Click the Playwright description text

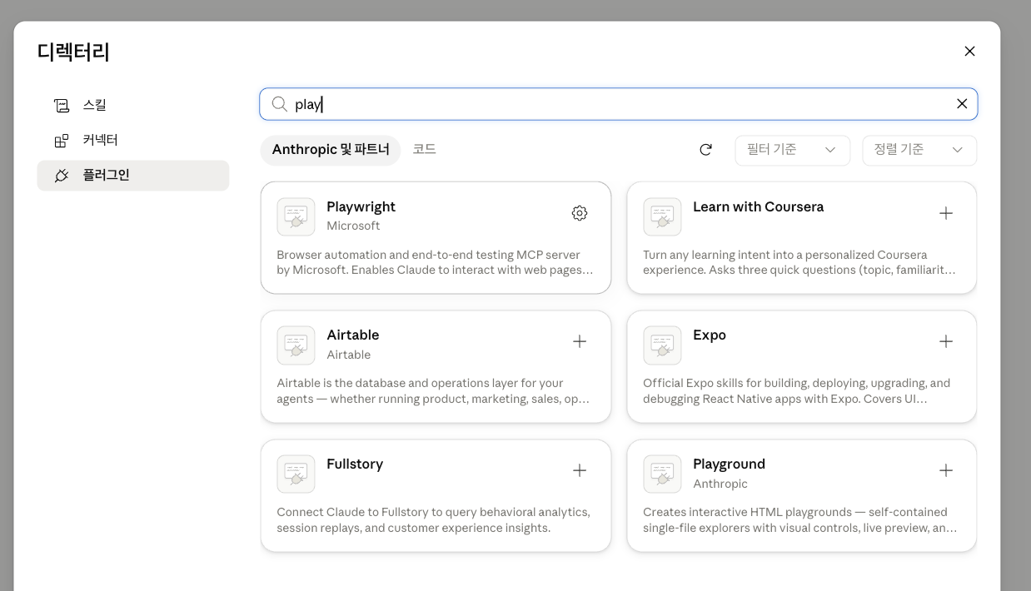(435, 262)
